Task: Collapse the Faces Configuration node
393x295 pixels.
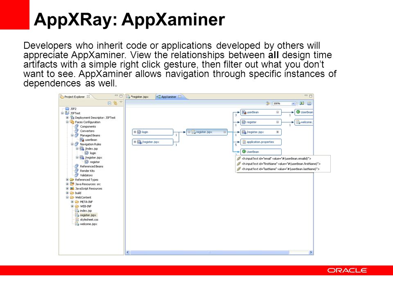Action: 67,122
